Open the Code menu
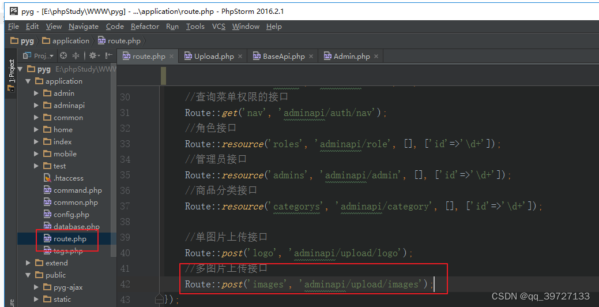The image size is (599, 307). pyautogui.click(x=115, y=27)
